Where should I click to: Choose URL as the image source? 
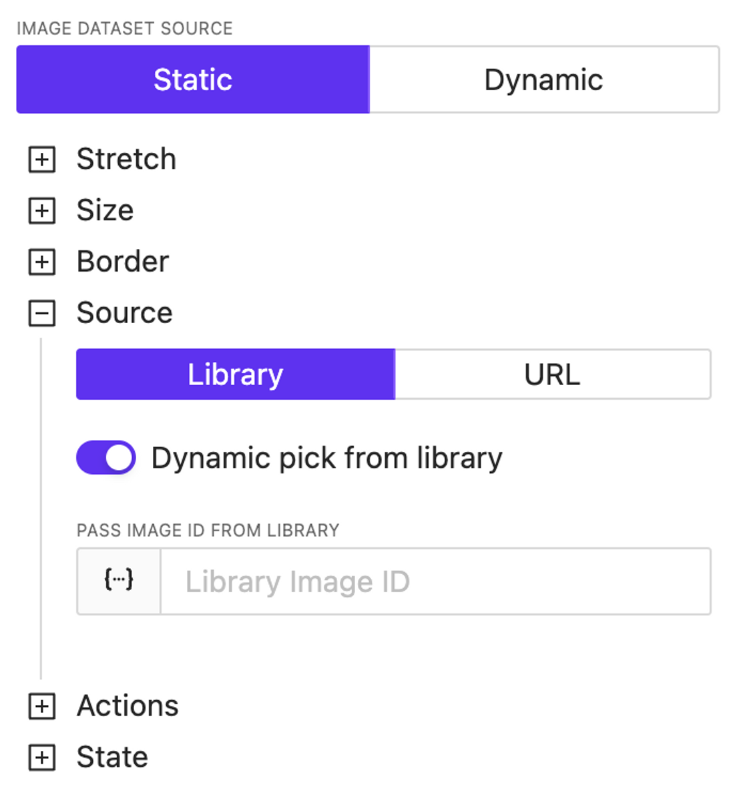[552, 374]
